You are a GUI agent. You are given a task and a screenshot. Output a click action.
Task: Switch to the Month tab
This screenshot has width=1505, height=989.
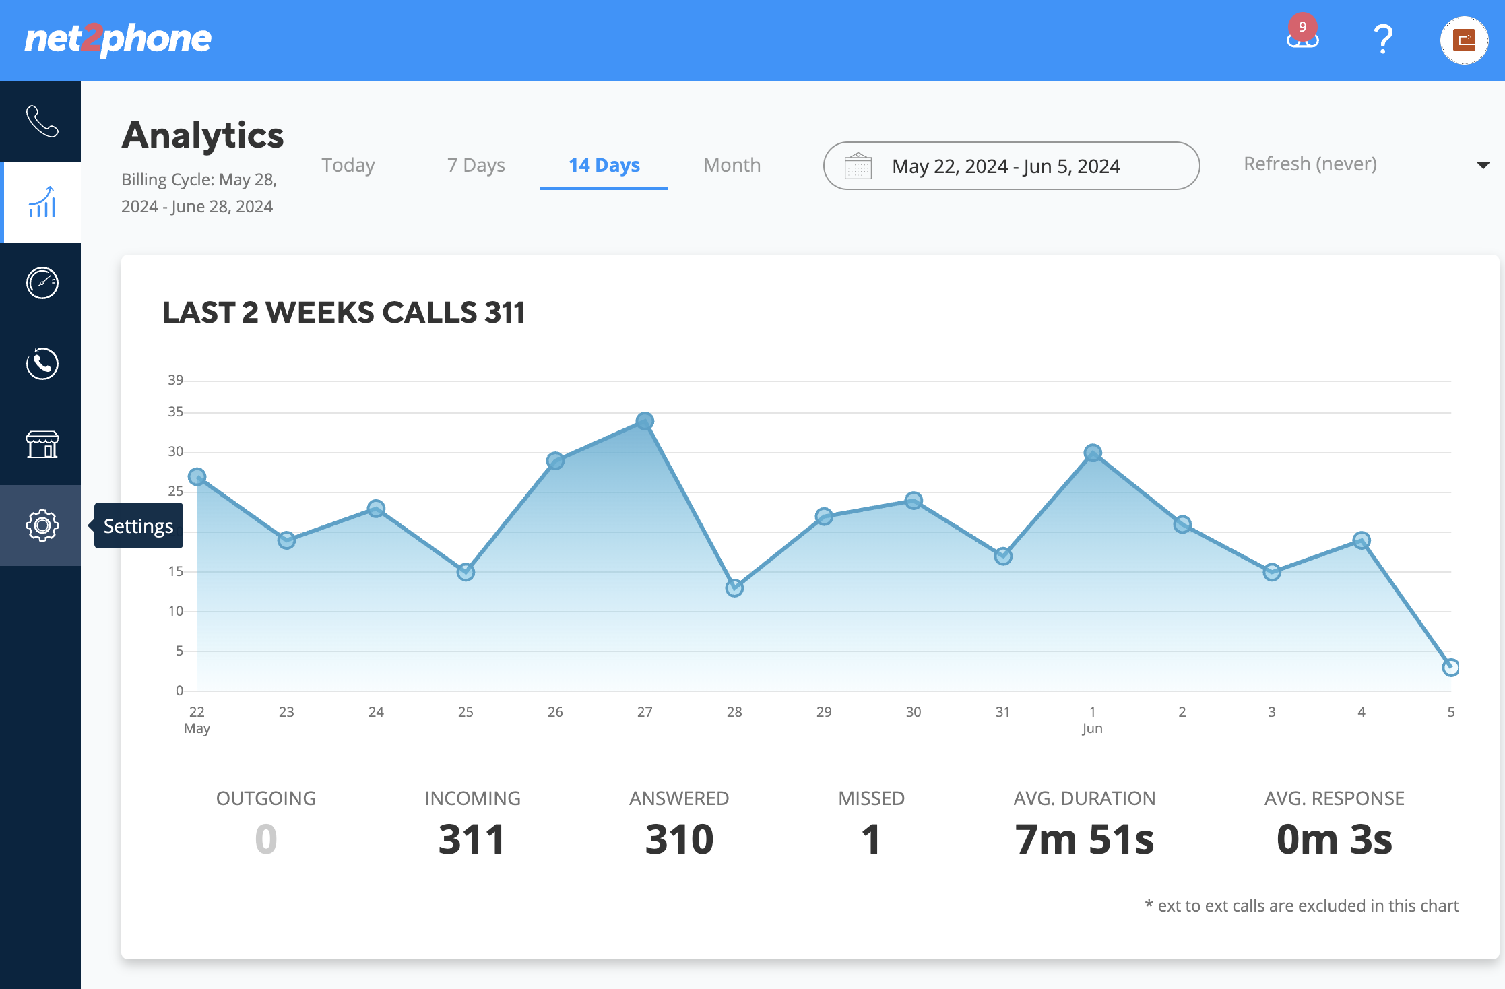pos(732,165)
